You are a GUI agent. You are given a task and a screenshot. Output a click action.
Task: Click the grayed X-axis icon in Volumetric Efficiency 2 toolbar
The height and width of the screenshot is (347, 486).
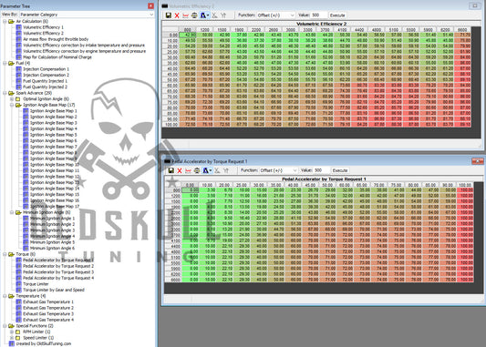point(214,15)
